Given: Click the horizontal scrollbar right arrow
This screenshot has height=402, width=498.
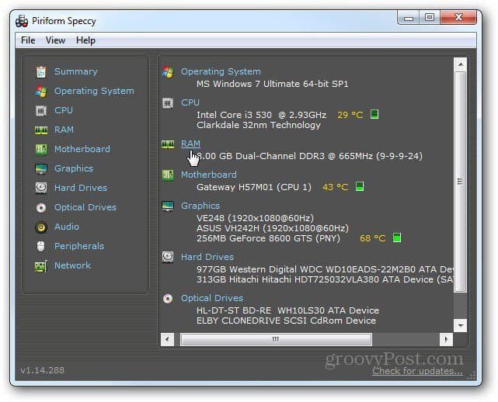Looking at the screenshot, I should 446,339.
